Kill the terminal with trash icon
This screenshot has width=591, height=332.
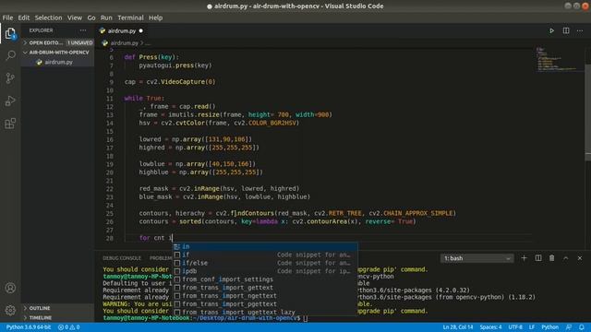pyautogui.click(x=552, y=258)
